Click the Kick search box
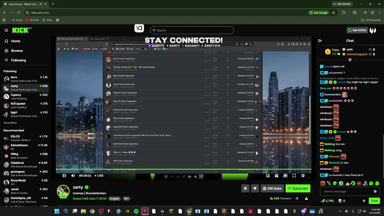This screenshot has width=384, height=216. [x=192, y=30]
